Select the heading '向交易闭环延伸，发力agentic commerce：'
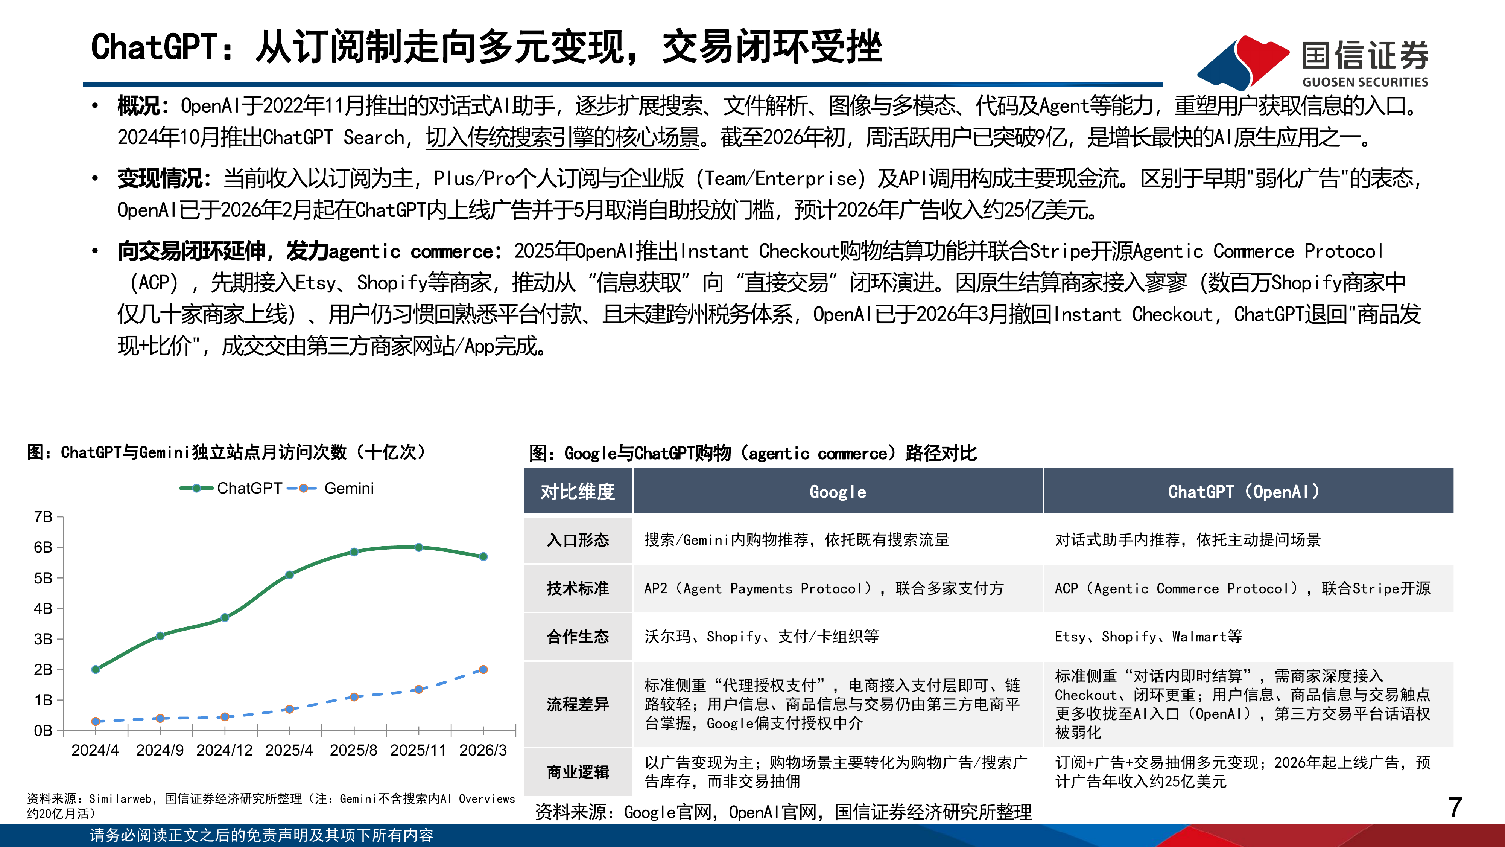Viewport: 1505px width, 847px height. pos(310,251)
